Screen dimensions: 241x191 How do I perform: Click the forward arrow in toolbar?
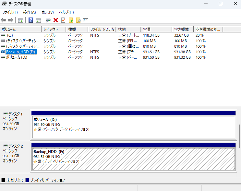coord(10,20)
